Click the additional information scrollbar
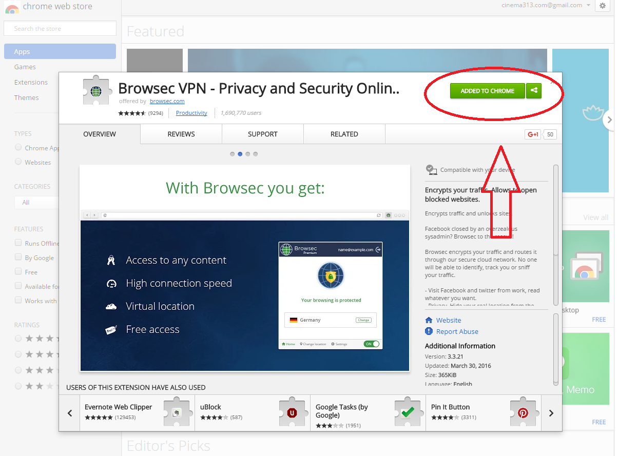The height and width of the screenshot is (456, 618). [x=556, y=349]
